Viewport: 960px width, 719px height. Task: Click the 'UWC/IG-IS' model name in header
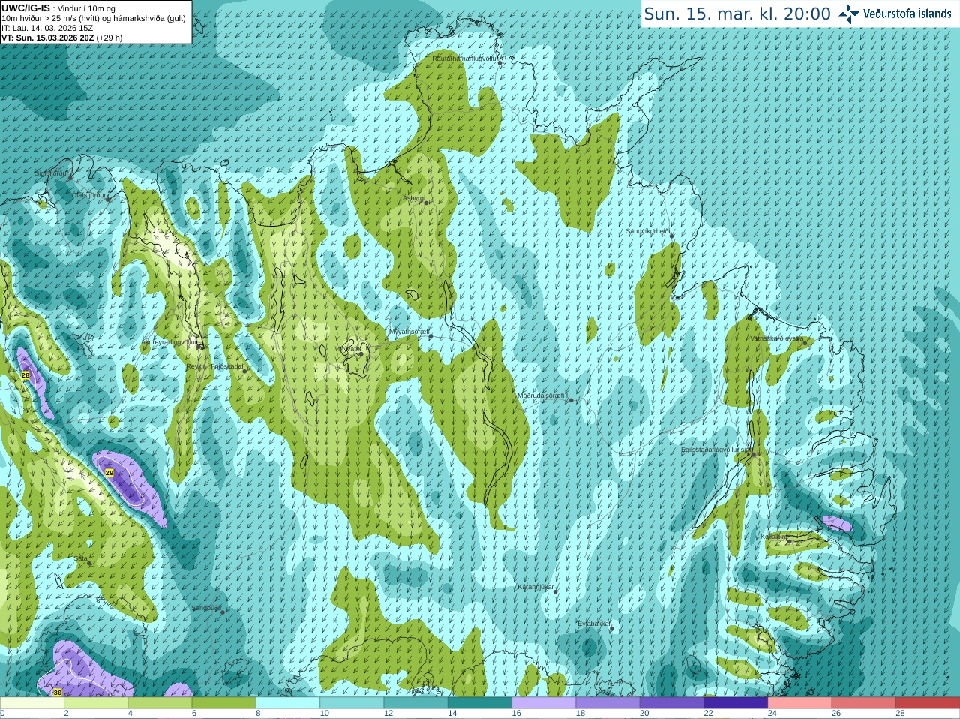click(x=25, y=8)
